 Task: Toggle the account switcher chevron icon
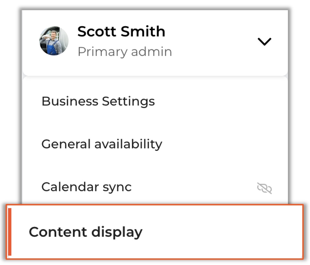(264, 41)
